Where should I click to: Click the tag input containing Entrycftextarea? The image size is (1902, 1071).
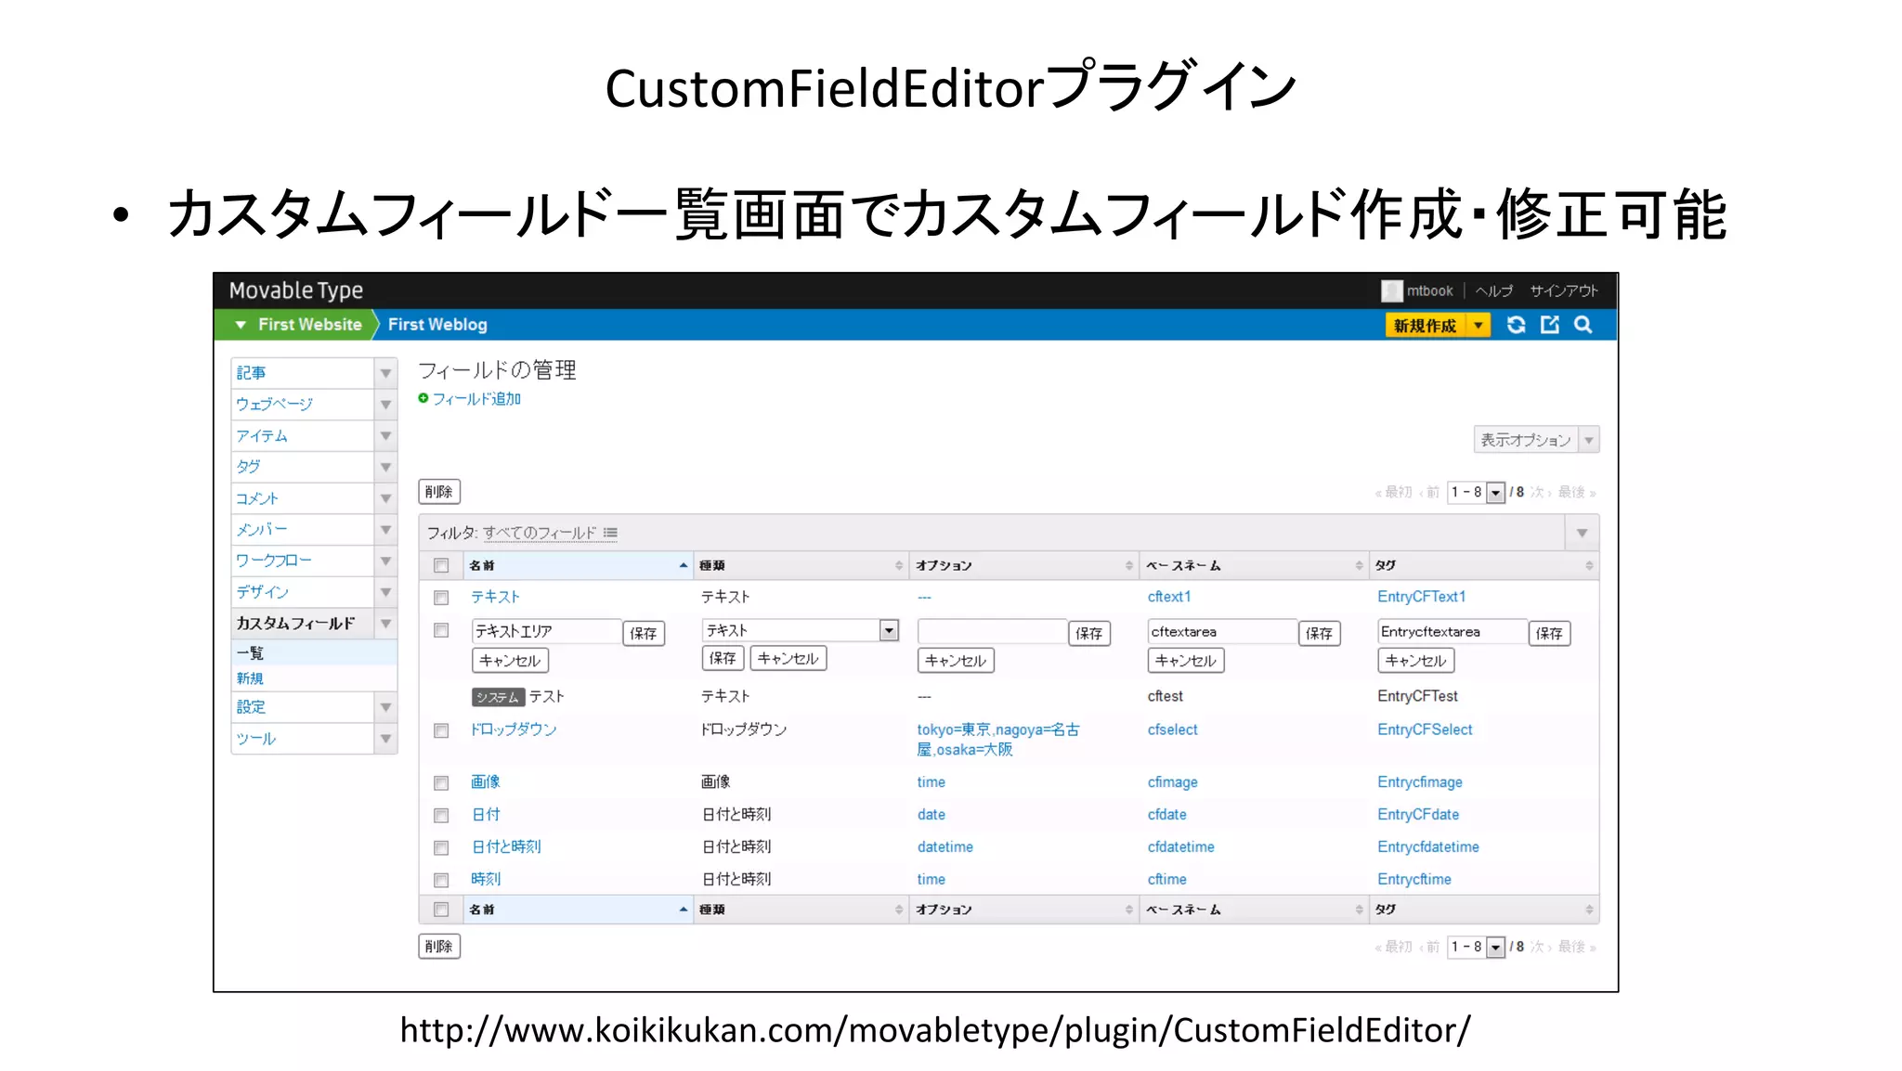tap(1453, 632)
